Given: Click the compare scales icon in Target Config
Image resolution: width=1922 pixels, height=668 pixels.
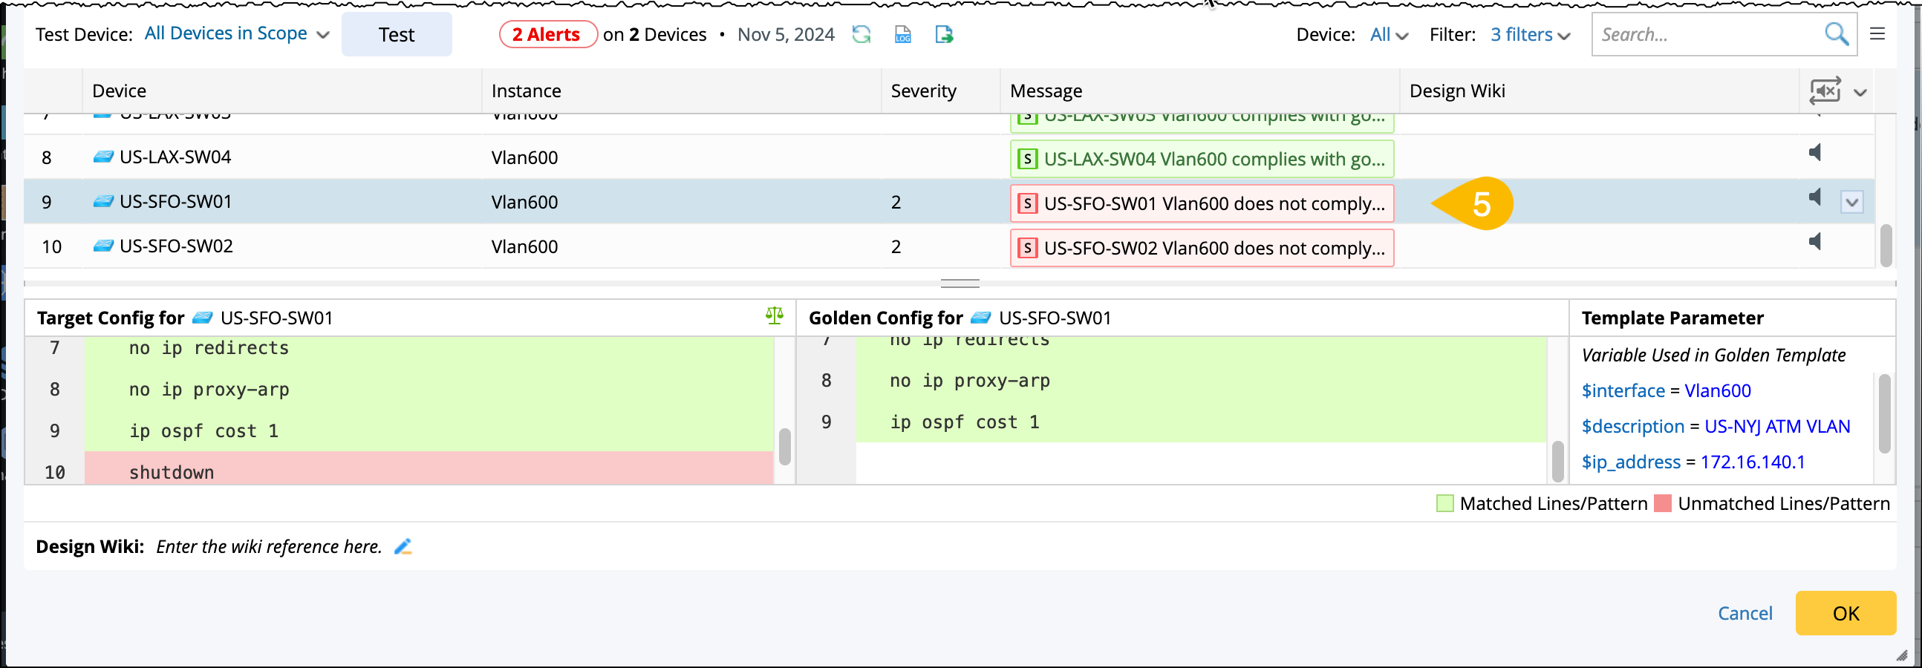Looking at the screenshot, I should coord(774,316).
